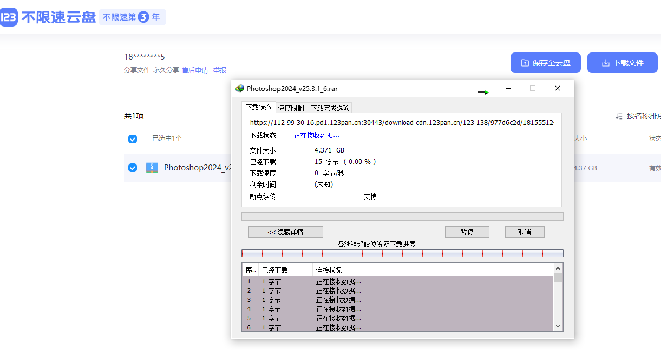Click the main download progress bar

click(x=402, y=216)
